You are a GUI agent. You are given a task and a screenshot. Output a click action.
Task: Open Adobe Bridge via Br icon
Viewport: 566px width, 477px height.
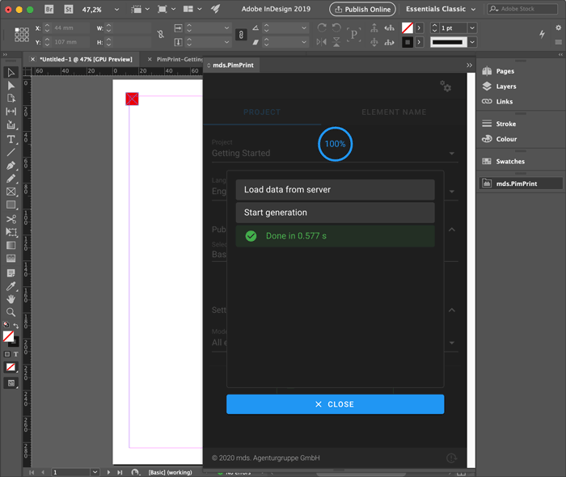pos(49,10)
